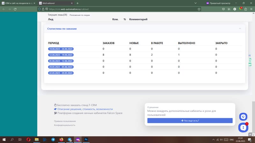
Task: Click the double-chevron side panel icon
Action: point(250,55)
